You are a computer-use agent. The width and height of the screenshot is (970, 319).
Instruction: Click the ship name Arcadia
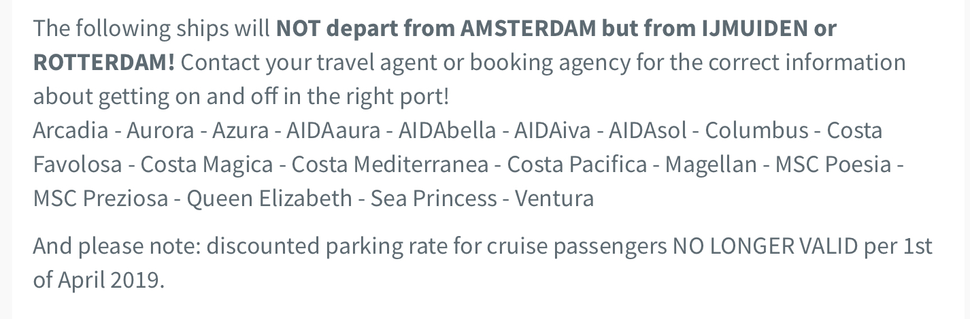pyautogui.click(x=70, y=130)
